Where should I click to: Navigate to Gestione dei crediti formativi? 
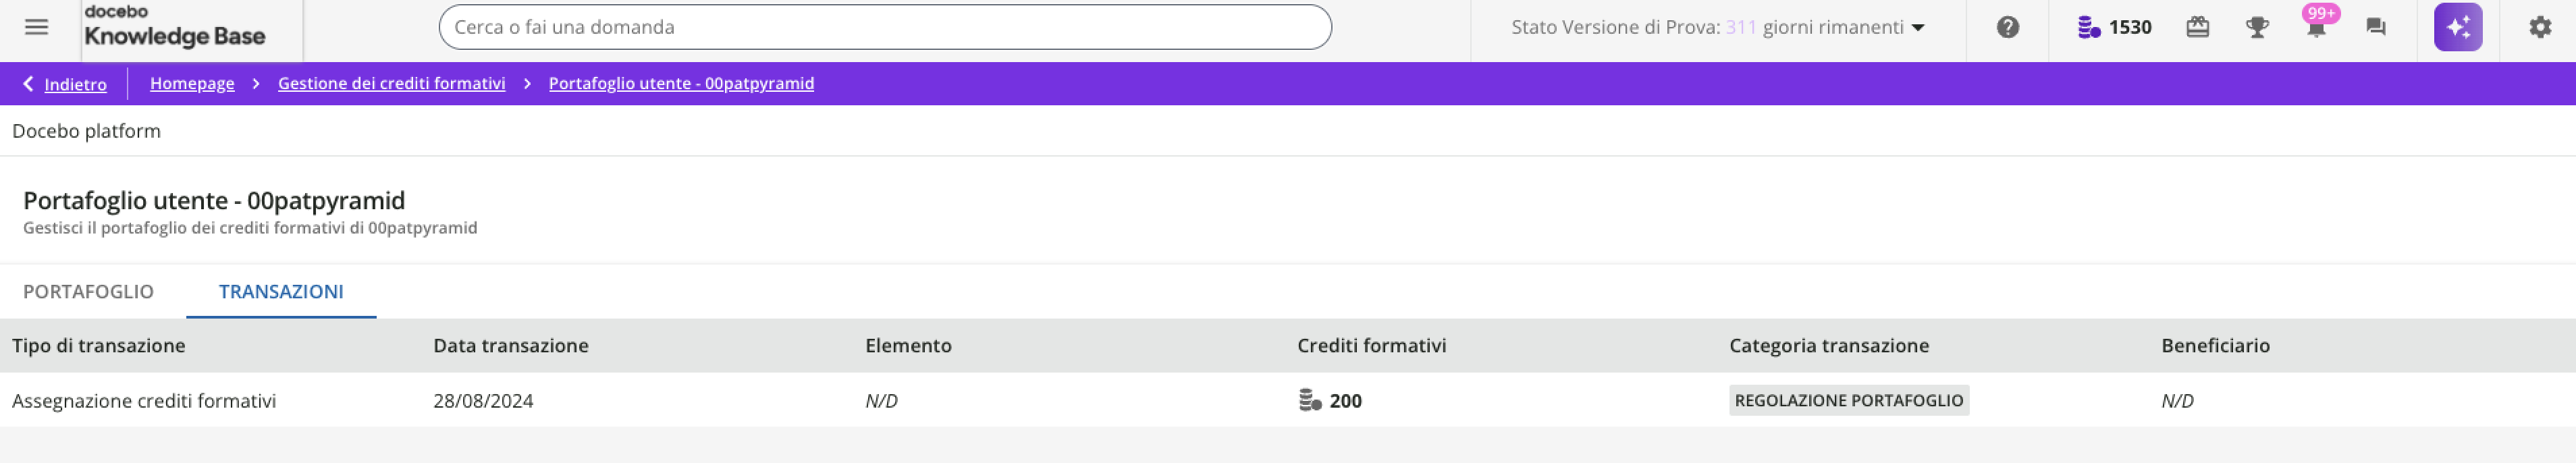pyautogui.click(x=391, y=83)
